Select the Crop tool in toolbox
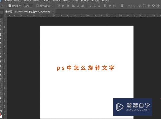 [x=1, y=34]
